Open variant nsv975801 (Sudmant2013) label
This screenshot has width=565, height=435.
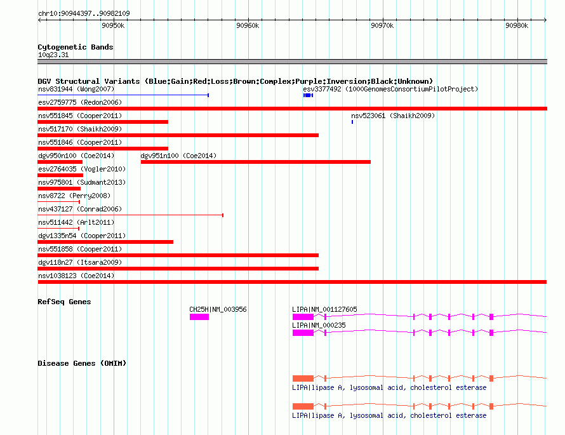coord(82,182)
